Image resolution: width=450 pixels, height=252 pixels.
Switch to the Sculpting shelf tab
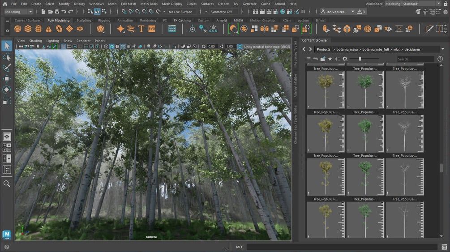click(x=84, y=21)
